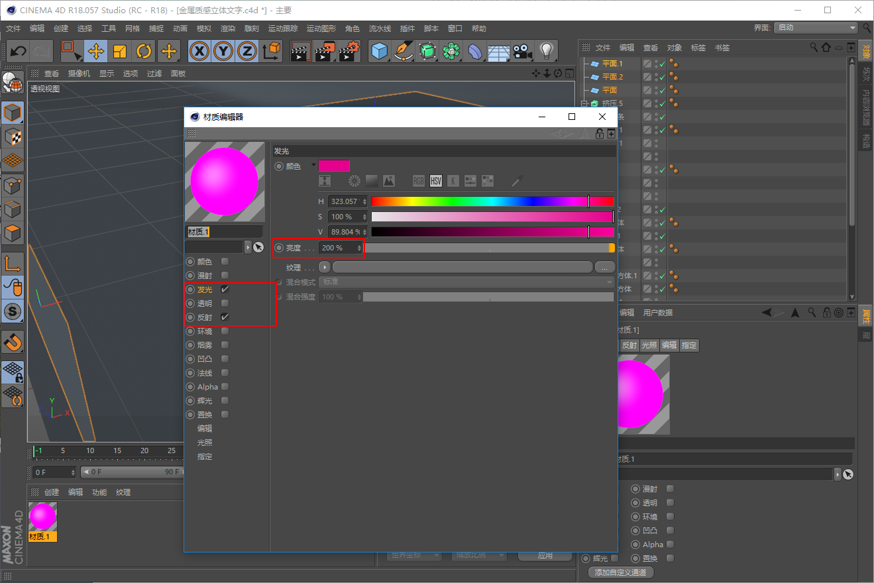Click the 应用 apply button
The height and width of the screenshot is (583, 874).
point(545,555)
